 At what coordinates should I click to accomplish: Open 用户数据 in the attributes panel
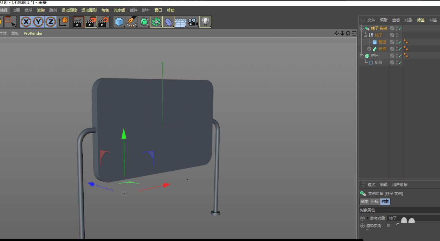pos(400,185)
